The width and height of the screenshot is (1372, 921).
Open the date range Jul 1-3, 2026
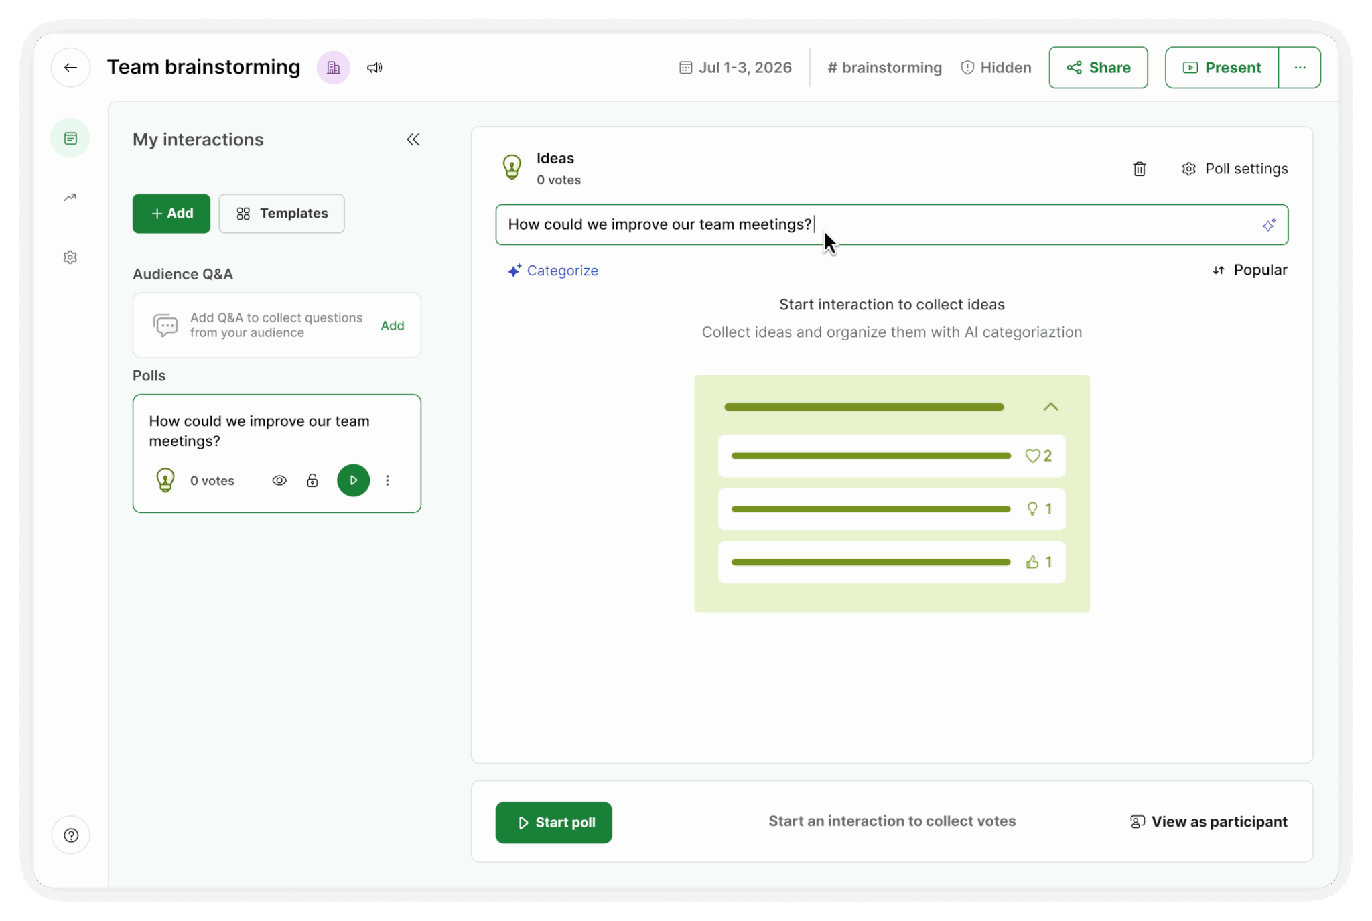(x=735, y=68)
